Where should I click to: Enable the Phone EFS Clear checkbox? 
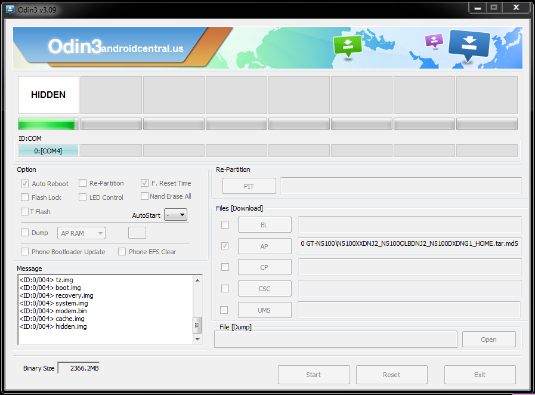[x=122, y=252]
